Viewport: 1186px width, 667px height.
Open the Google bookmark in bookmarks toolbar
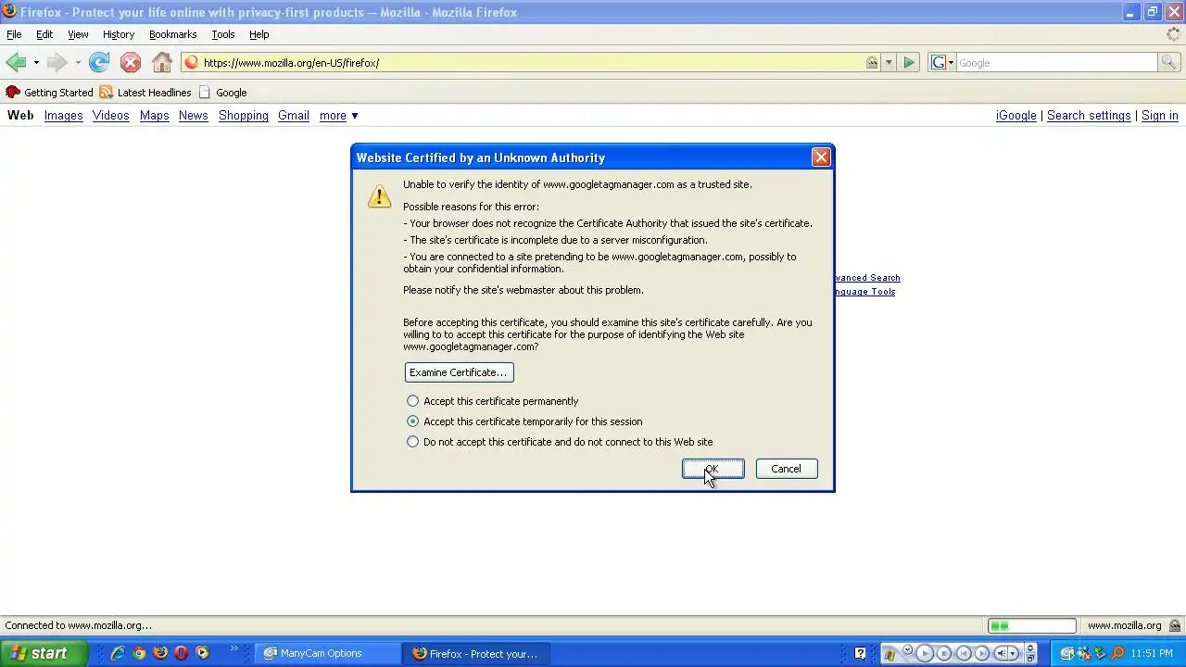point(222,93)
